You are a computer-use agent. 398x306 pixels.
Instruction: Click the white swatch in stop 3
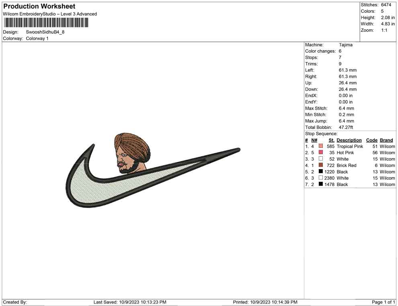pos(321,159)
